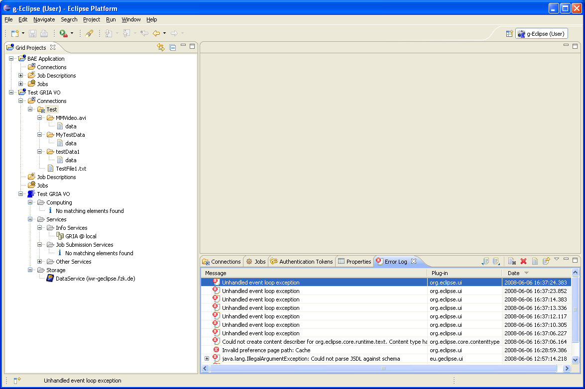Click the g-Eclipse (User) perspective button

[542, 34]
